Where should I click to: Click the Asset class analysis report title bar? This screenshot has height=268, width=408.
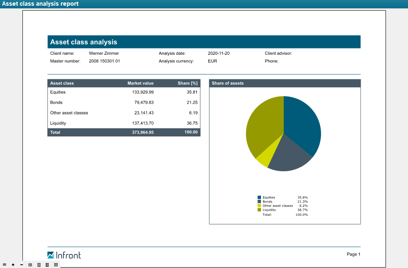pyautogui.click(x=40, y=4)
